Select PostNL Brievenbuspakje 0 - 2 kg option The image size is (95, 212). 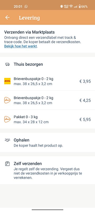point(47,100)
